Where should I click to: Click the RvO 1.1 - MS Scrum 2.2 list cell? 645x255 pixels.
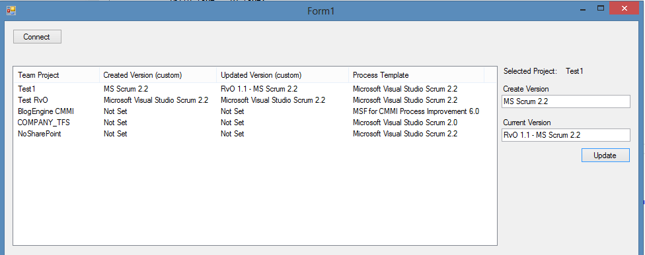tap(259, 88)
